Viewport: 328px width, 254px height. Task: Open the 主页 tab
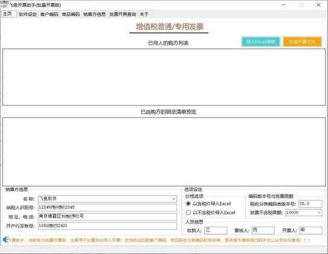click(9, 14)
